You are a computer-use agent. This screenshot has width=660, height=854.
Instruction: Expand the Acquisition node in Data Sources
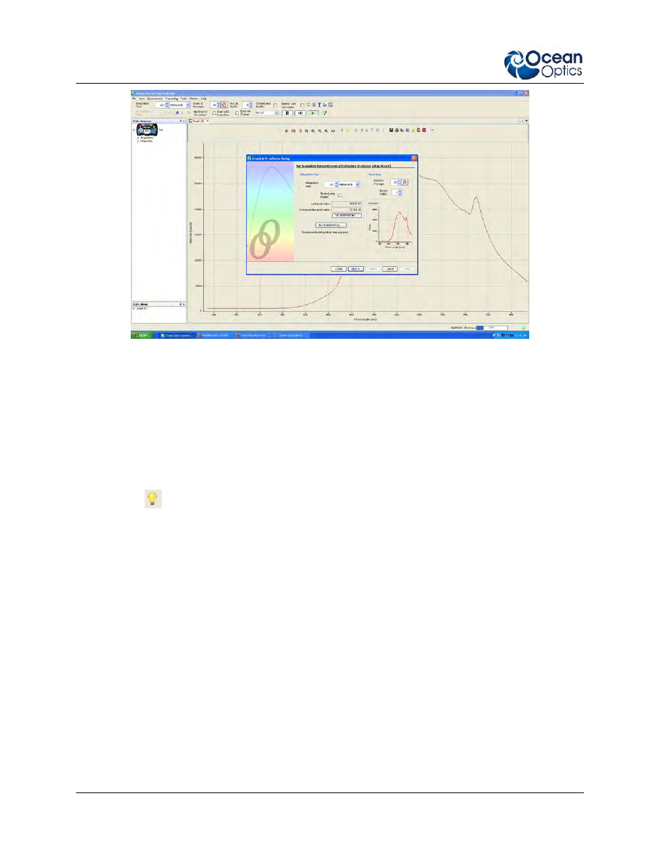138,138
